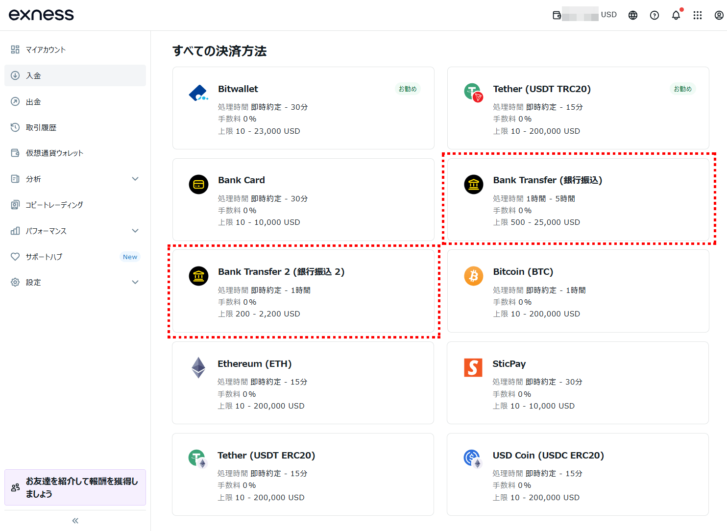Click the 設定 gear icon
This screenshot has width=727, height=531.
click(x=15, y=282)
